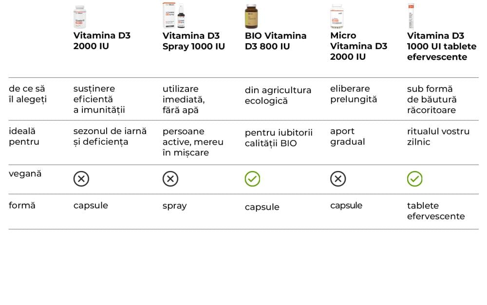Click the vegan cross icon for D3 Spray

pyautogui.click(x=170, y=179)
